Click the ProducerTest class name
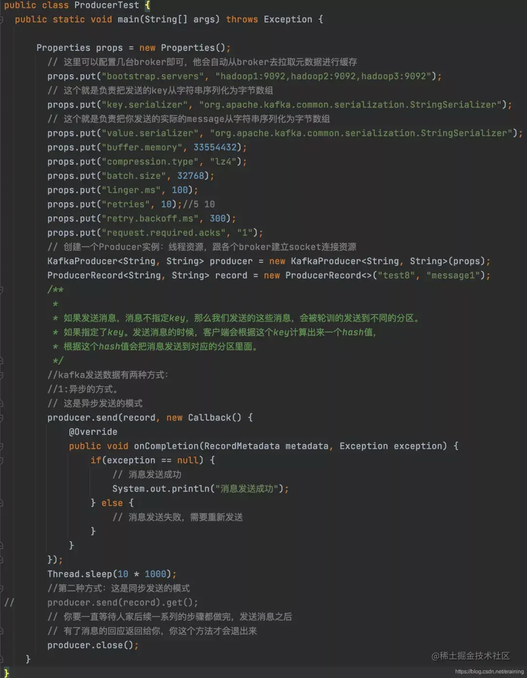 [x=106, y=5]
